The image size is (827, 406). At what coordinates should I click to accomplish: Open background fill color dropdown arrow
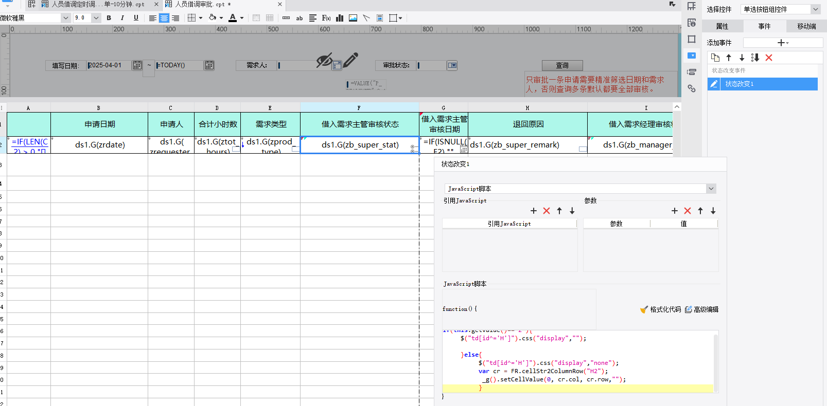[x=221, y=18]
